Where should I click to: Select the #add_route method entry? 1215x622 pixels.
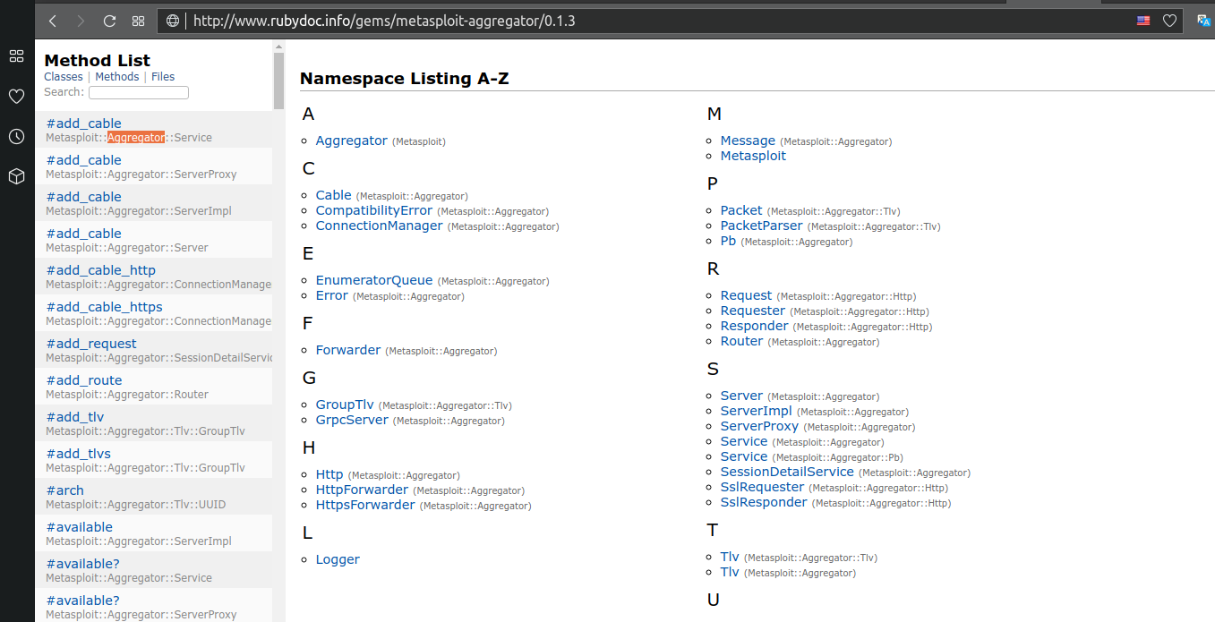84,380
